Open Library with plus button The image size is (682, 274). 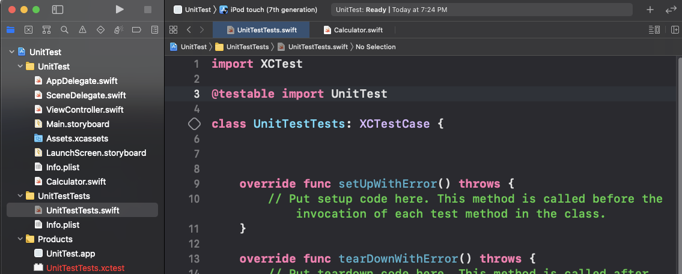click(650, 10)
